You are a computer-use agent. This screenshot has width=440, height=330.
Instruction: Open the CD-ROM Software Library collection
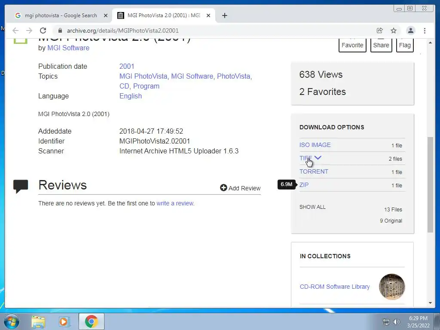[x=334, y=287]
